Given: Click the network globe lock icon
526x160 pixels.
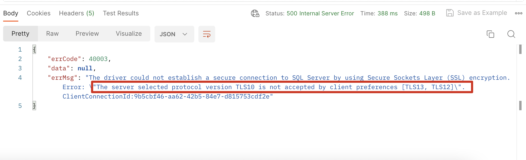Looking at the screenshot, I should point(255,13).
